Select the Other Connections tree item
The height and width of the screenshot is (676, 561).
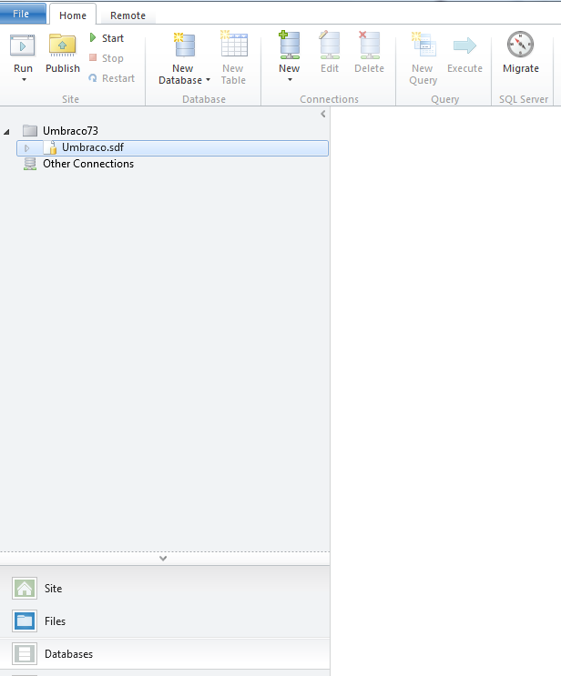pyautogui.click(x=88, y=164)
